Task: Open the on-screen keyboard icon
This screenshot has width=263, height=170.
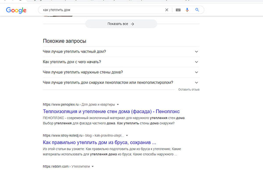Action: [178, 10]
